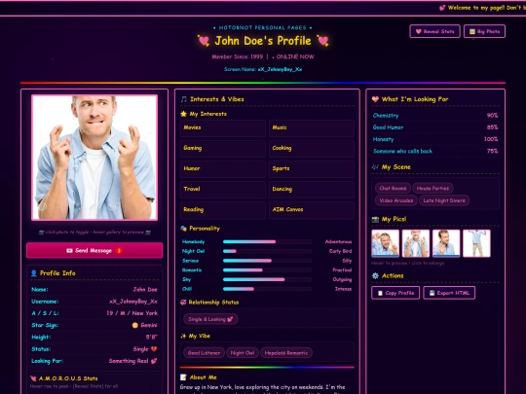The image size is (526, 394).
Task: Click the star icon beside My Interests
Action: click(183, 114)
